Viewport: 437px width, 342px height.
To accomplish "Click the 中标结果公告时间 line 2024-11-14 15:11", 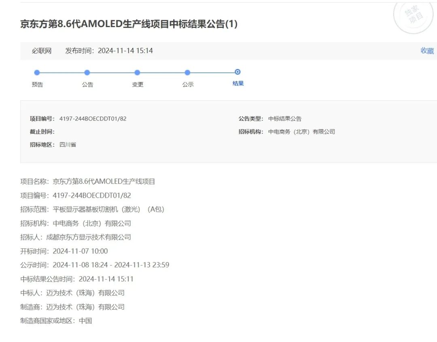I will coord(77,279).
